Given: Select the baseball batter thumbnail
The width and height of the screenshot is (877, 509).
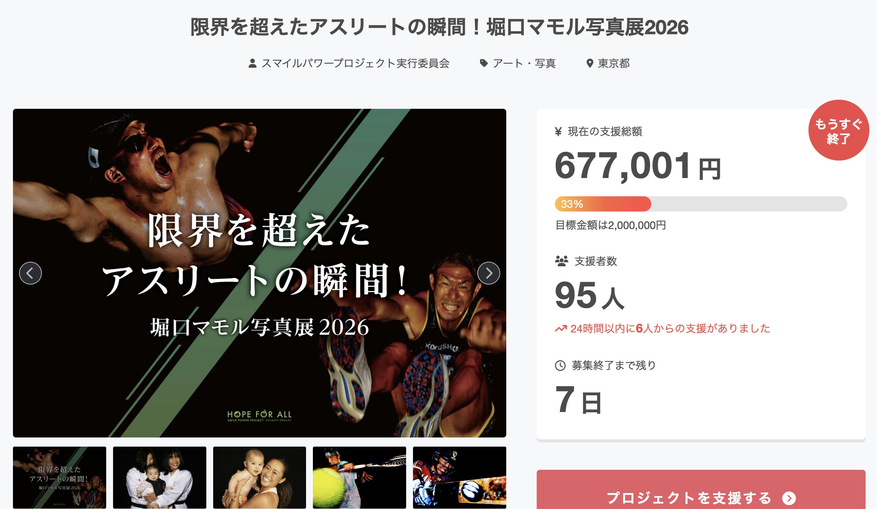Looking at the screenshot, I should [x=459, y=477].
